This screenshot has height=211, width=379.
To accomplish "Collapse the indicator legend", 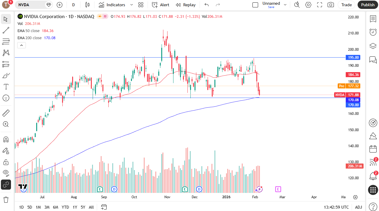I will 21,45.
